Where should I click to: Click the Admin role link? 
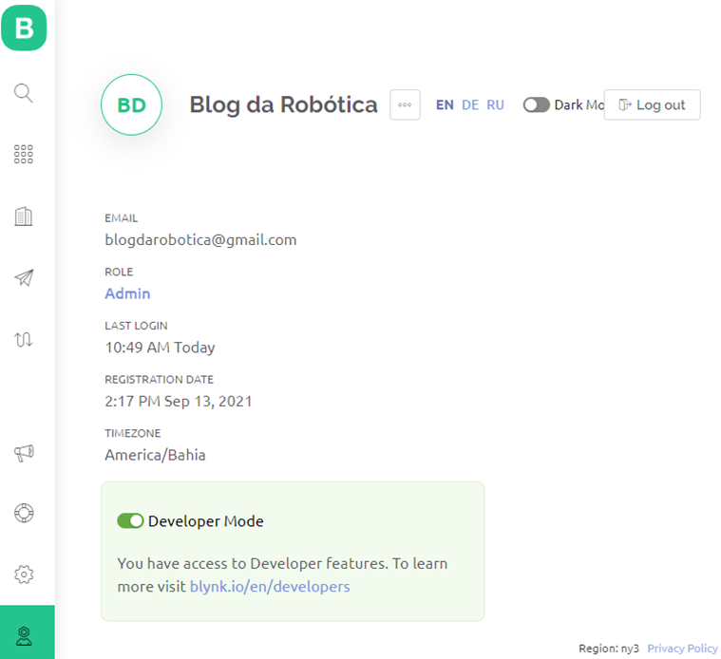127,293
